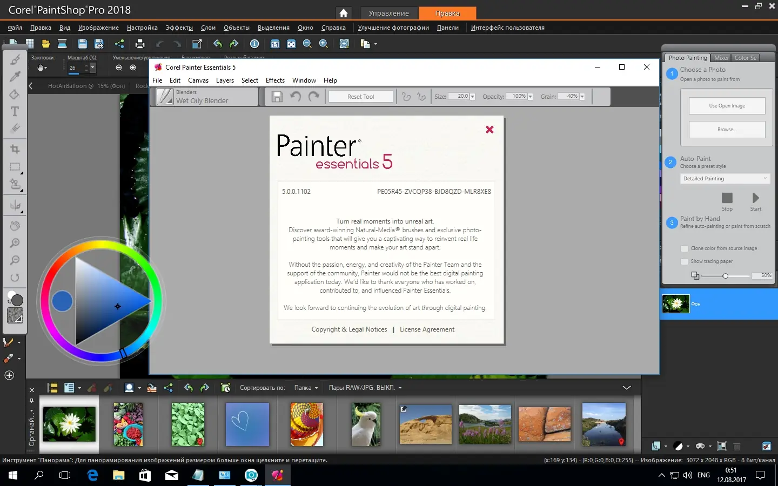The image size is (778, 486).
Task: Expand the organizer panel chevron
Action: [627, 388]
